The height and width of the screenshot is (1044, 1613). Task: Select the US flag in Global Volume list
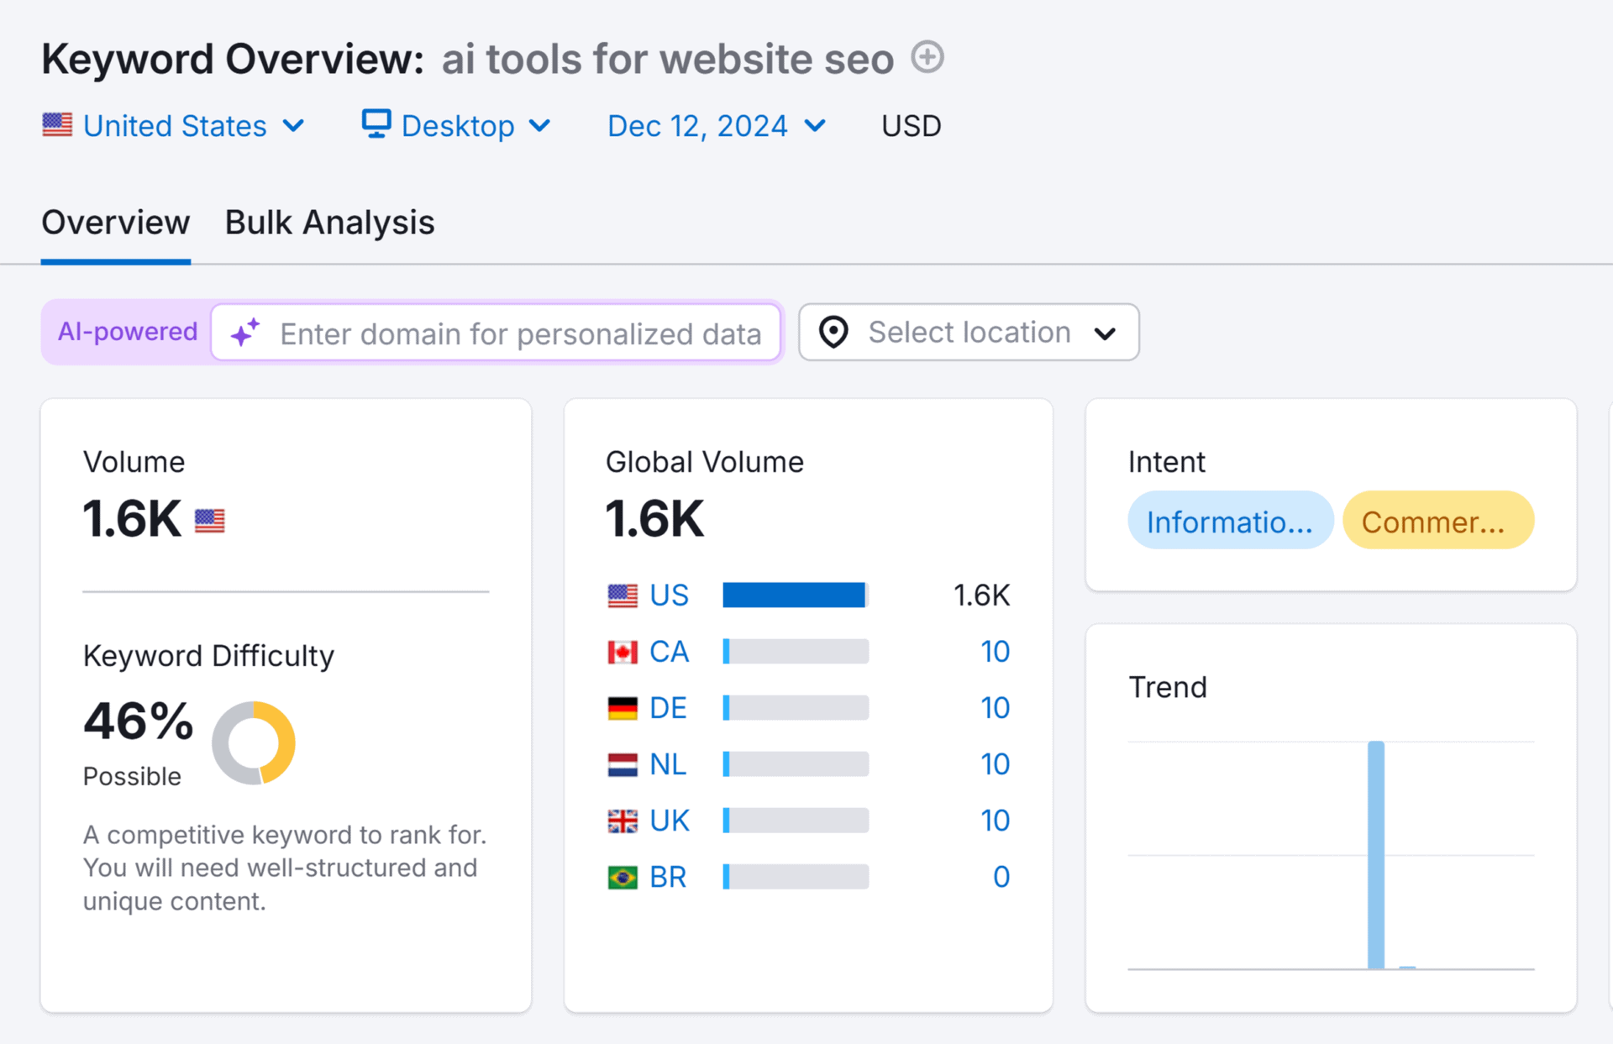click(623, 595)
